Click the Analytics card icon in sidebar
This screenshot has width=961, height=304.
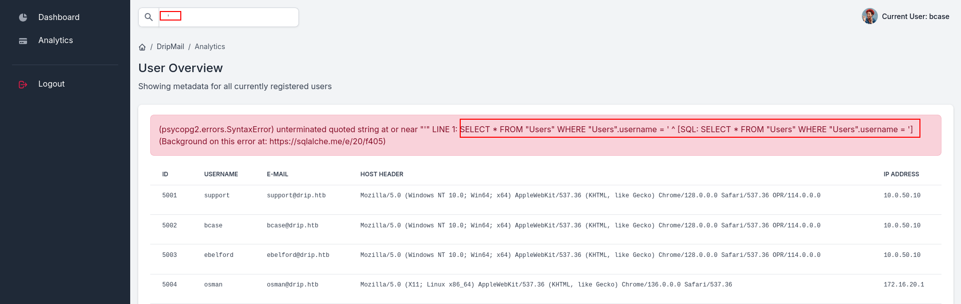(x=23, y=41)
